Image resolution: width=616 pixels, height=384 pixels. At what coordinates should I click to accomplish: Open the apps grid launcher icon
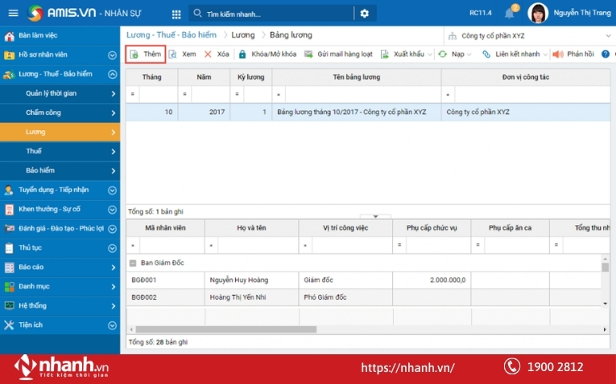[x=176, y=14]
